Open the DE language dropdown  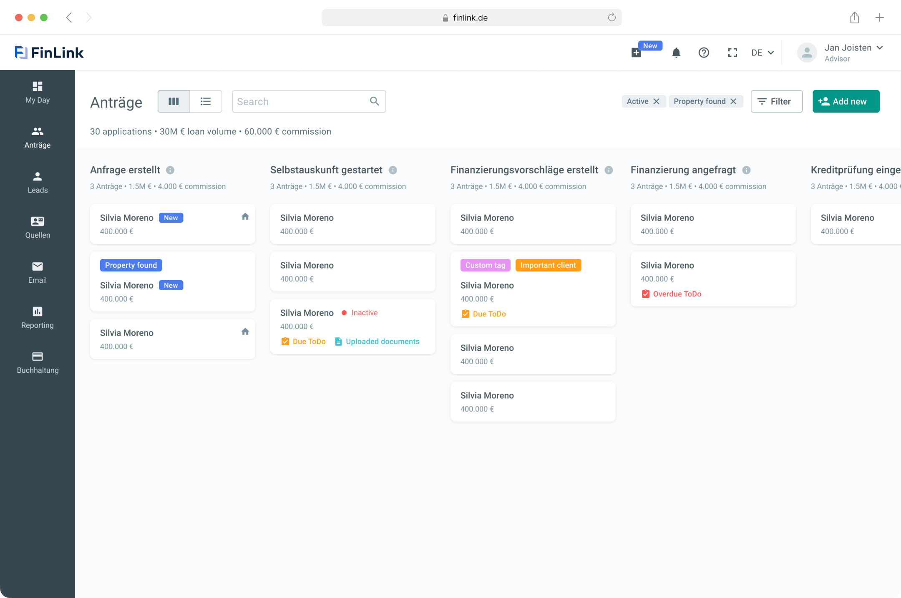(763, 53)
